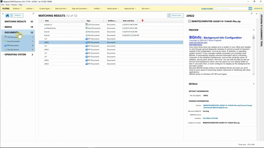Image resolution: width=264 pixels, height=148 pixels.
Task: Open ADVANCED search
Action: [x=258, y=8]
